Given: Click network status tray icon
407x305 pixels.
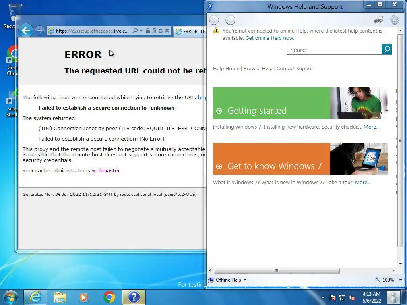Looking at the screenshot, I should tap(342, 297).
